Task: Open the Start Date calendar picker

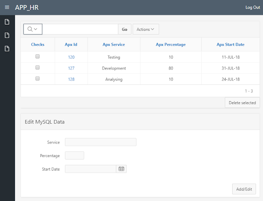Action: pos(121,169)
